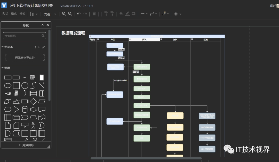Open the view layout dropdown
279x162 pixels.
tap(34, 14)
